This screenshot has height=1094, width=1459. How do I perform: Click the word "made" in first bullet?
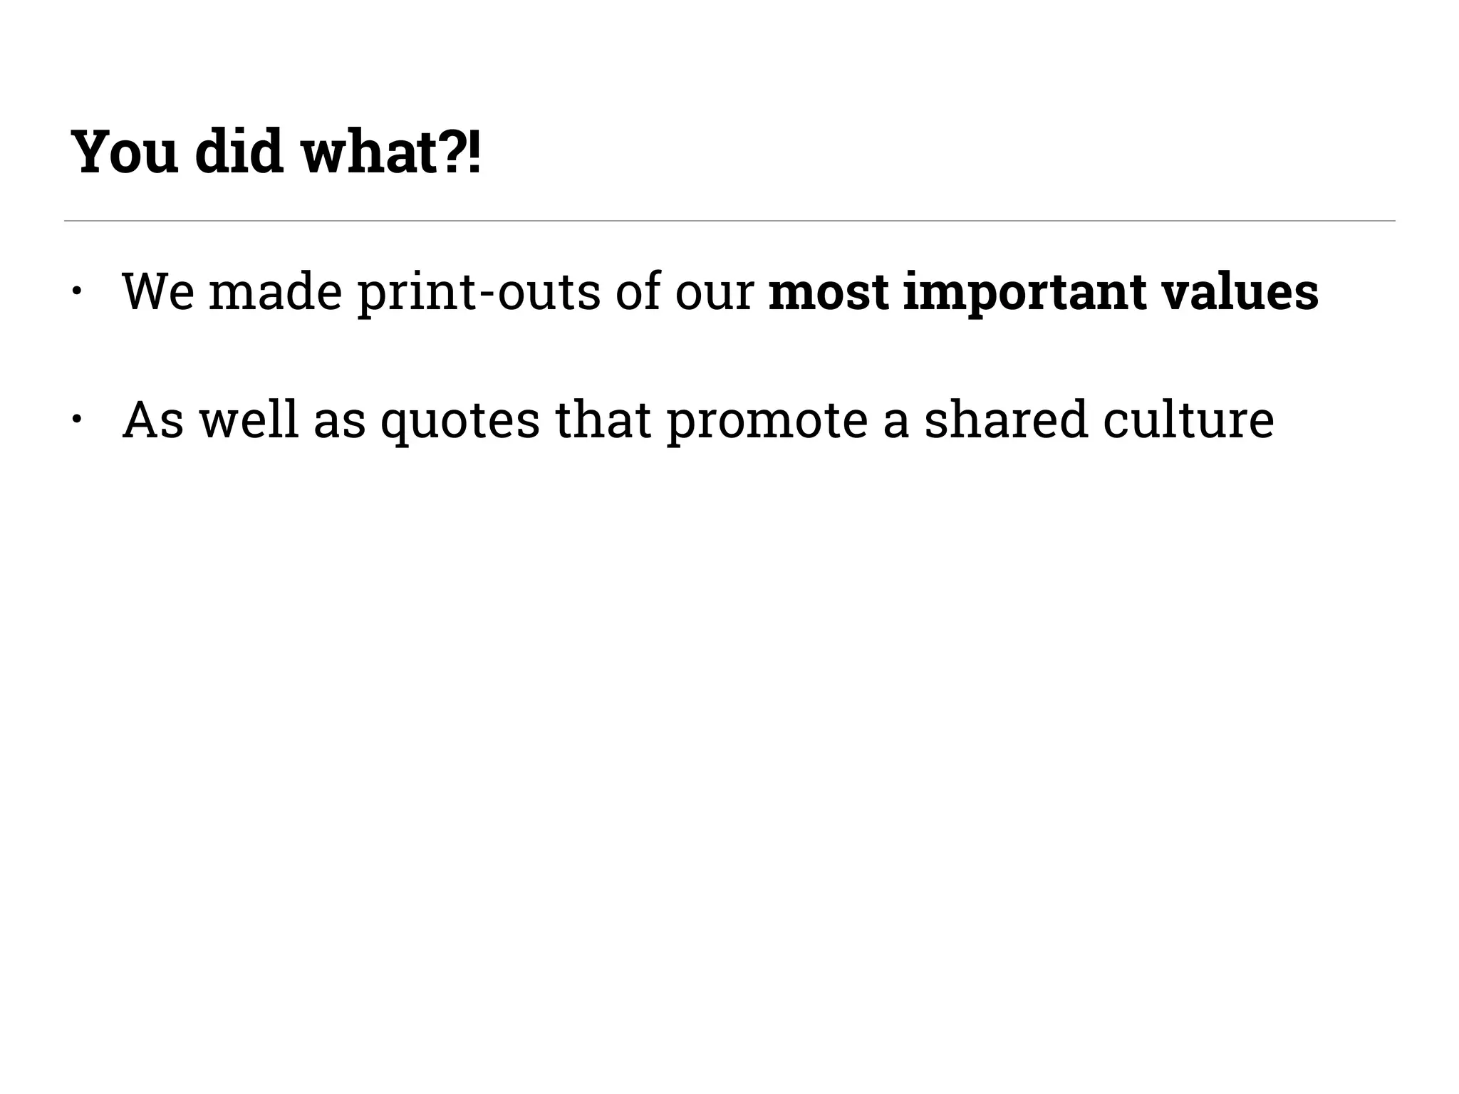pos(276,292)
